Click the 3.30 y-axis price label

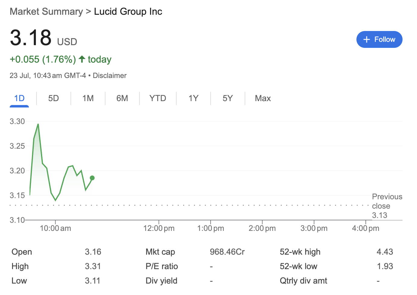tap(17, 121)
